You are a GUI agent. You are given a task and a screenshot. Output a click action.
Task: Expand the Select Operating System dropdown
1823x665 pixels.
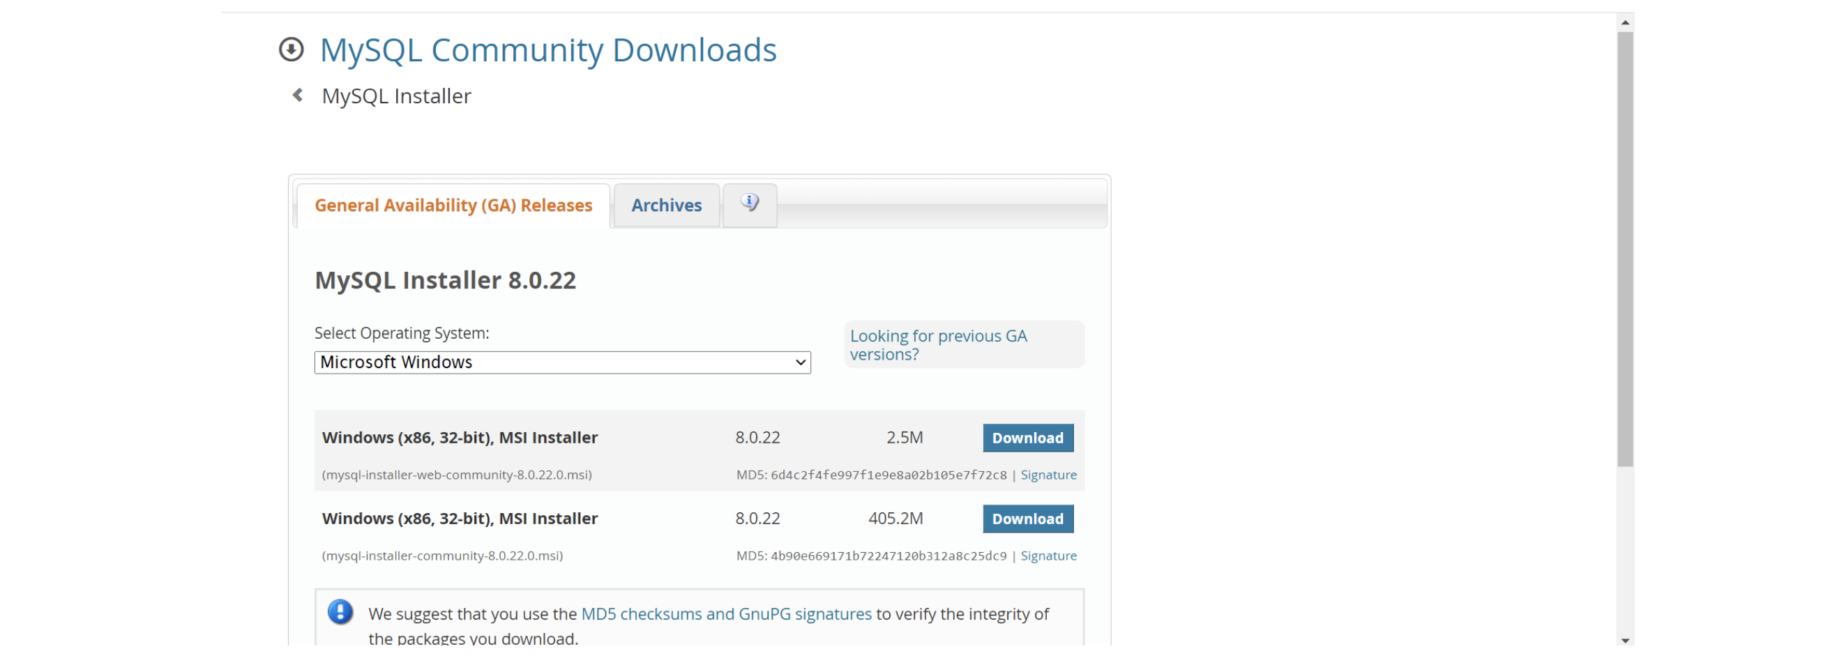pos(562,362)
